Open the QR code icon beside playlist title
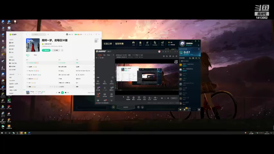274x154 pixels. 96,41
